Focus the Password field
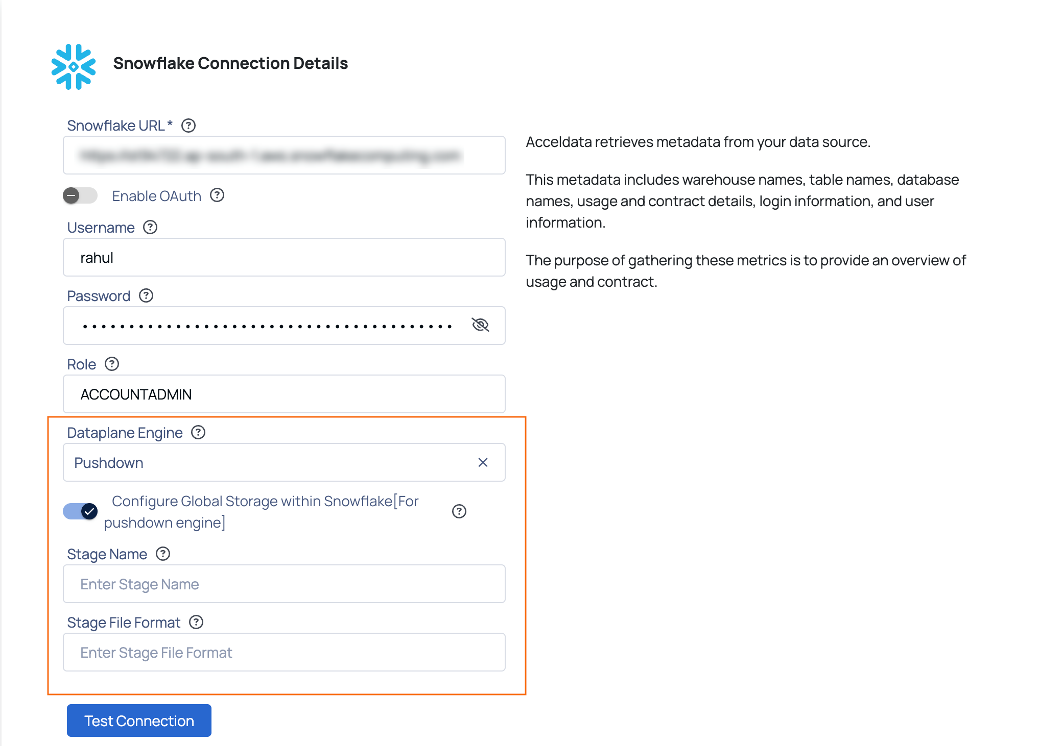 click(x=284, y=326)
